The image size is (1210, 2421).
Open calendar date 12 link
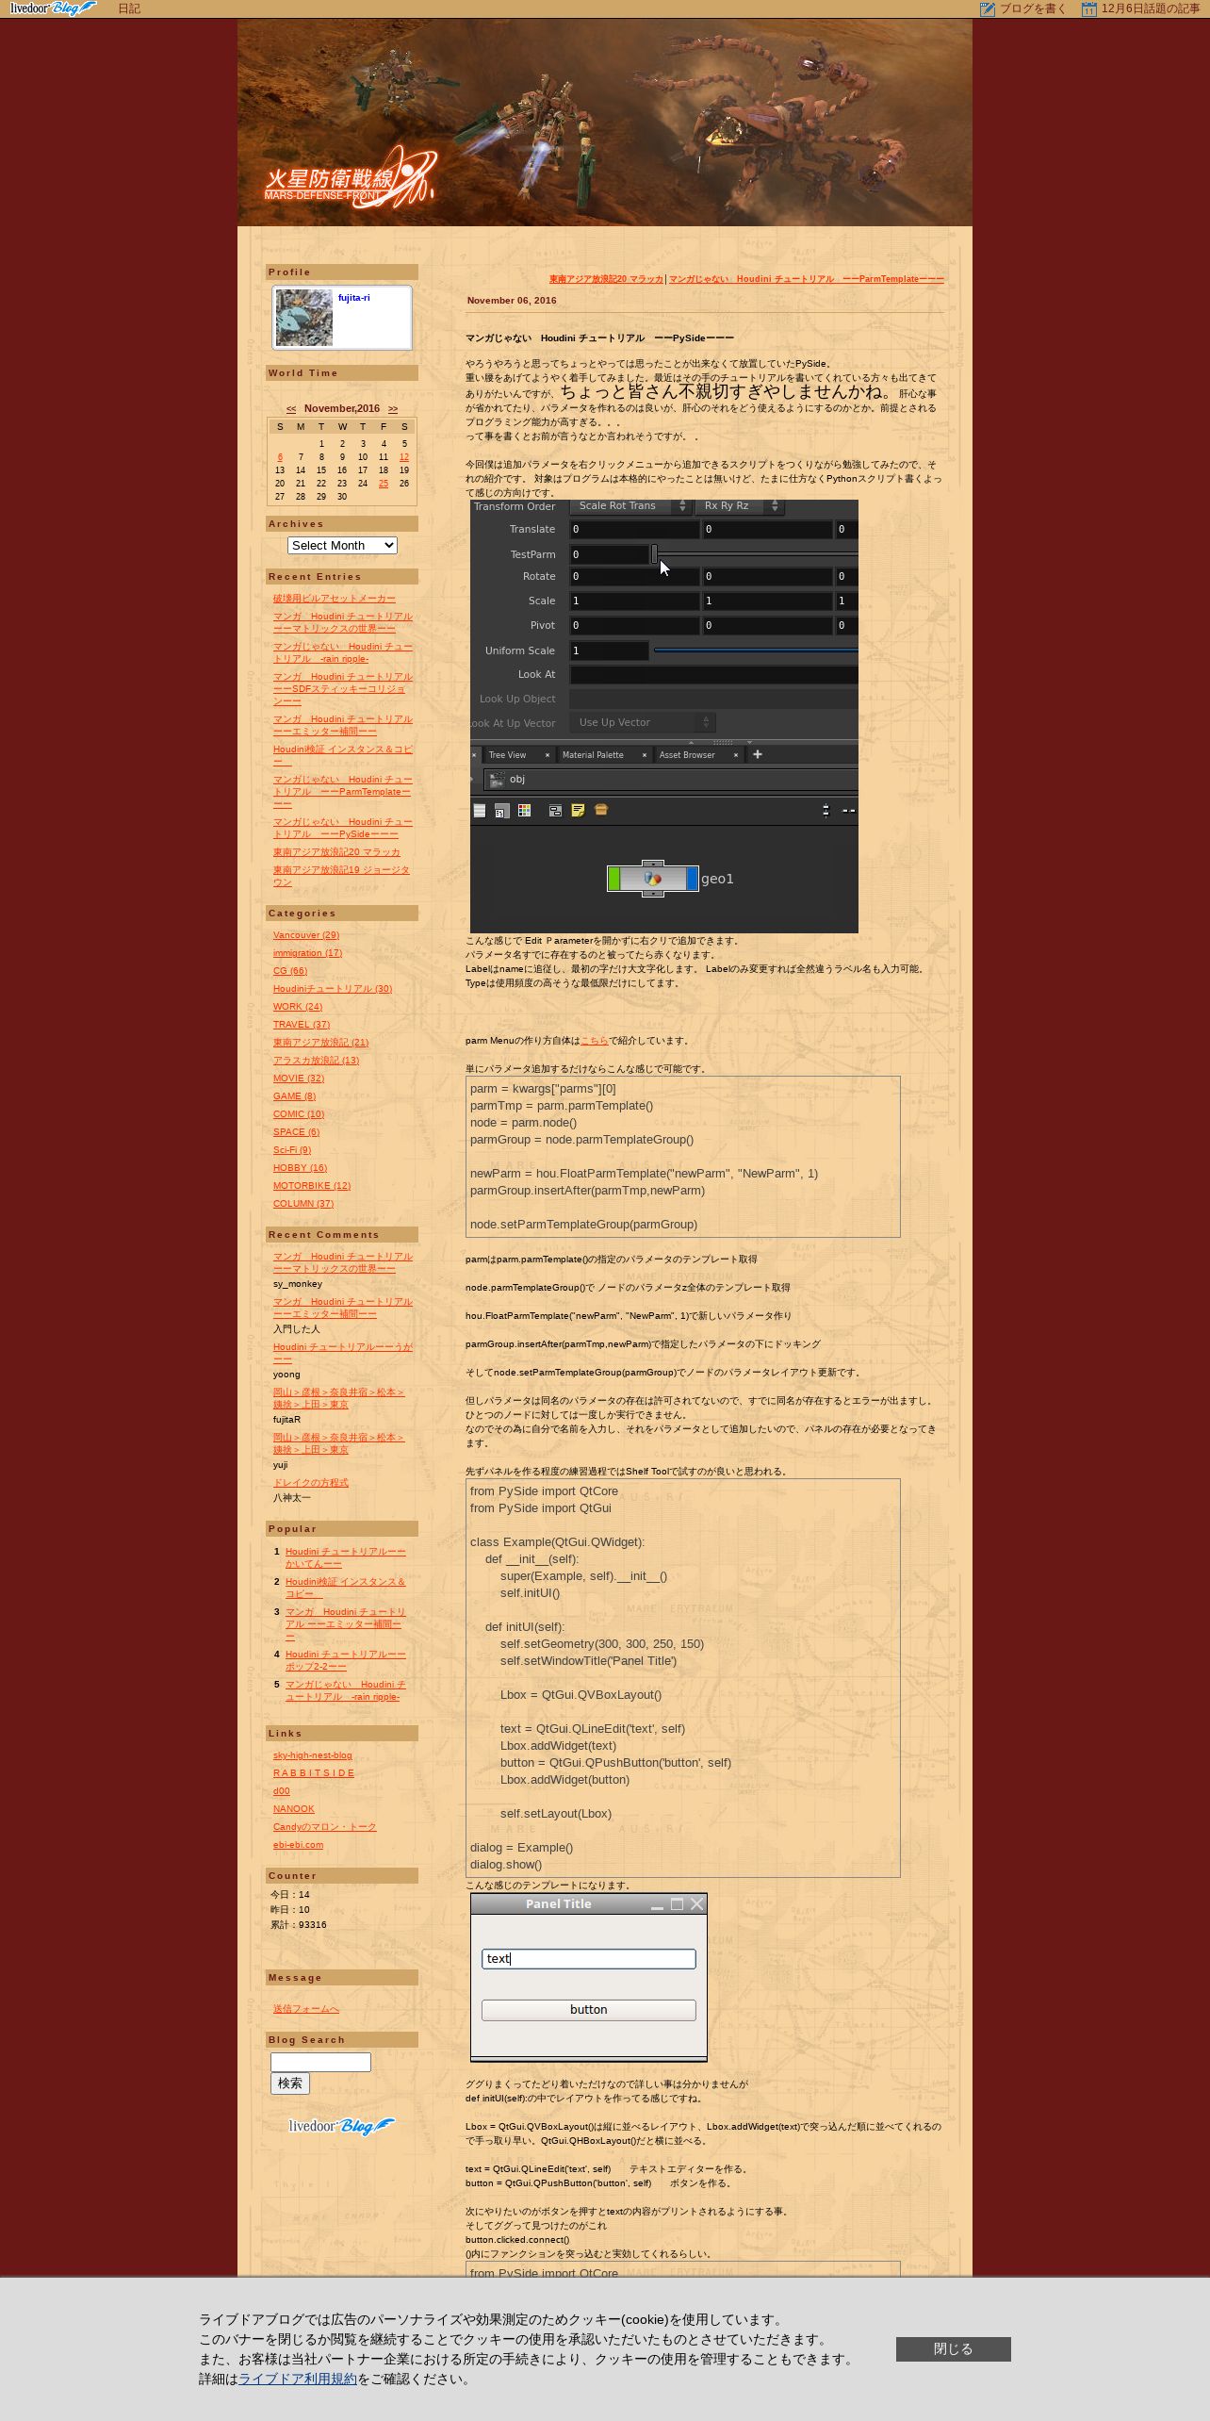404,457
